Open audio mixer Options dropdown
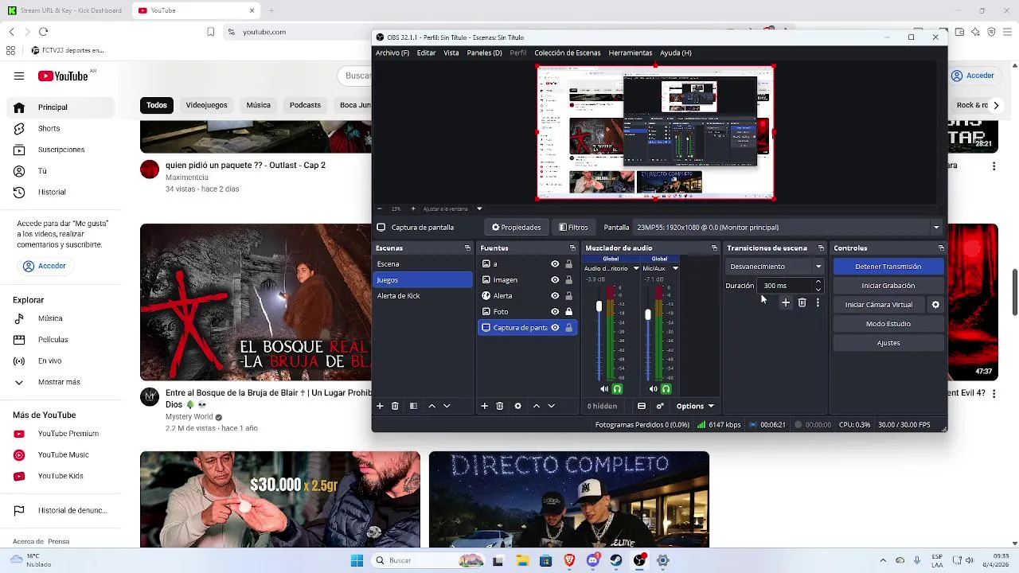 [x=695, y=406]
